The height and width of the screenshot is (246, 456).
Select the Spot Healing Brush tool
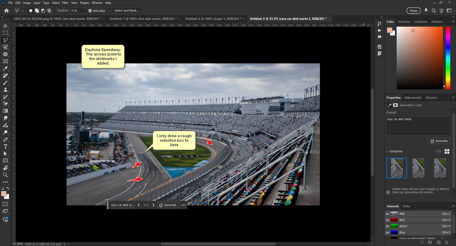[x=5, y=75]
